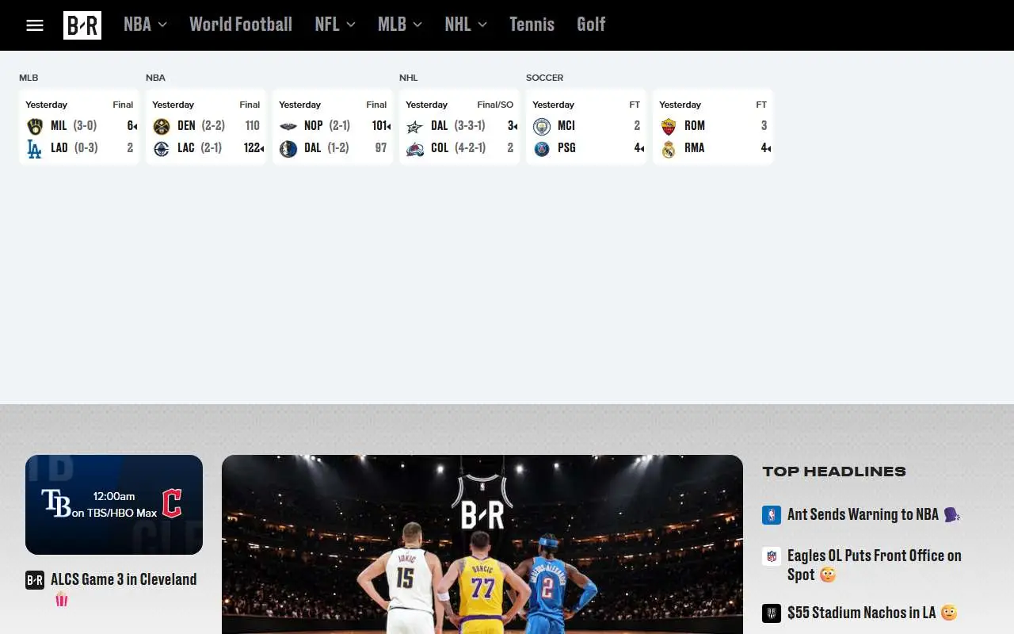Click the NBA icon beside Ant headline
This screenshot has height=634, width=1014.
tap(772, 515)
